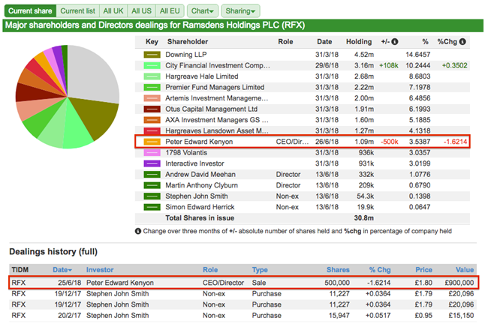Click the info icon next to +/- header
Viewport: 485px width, 324px height.
[395, 42]
